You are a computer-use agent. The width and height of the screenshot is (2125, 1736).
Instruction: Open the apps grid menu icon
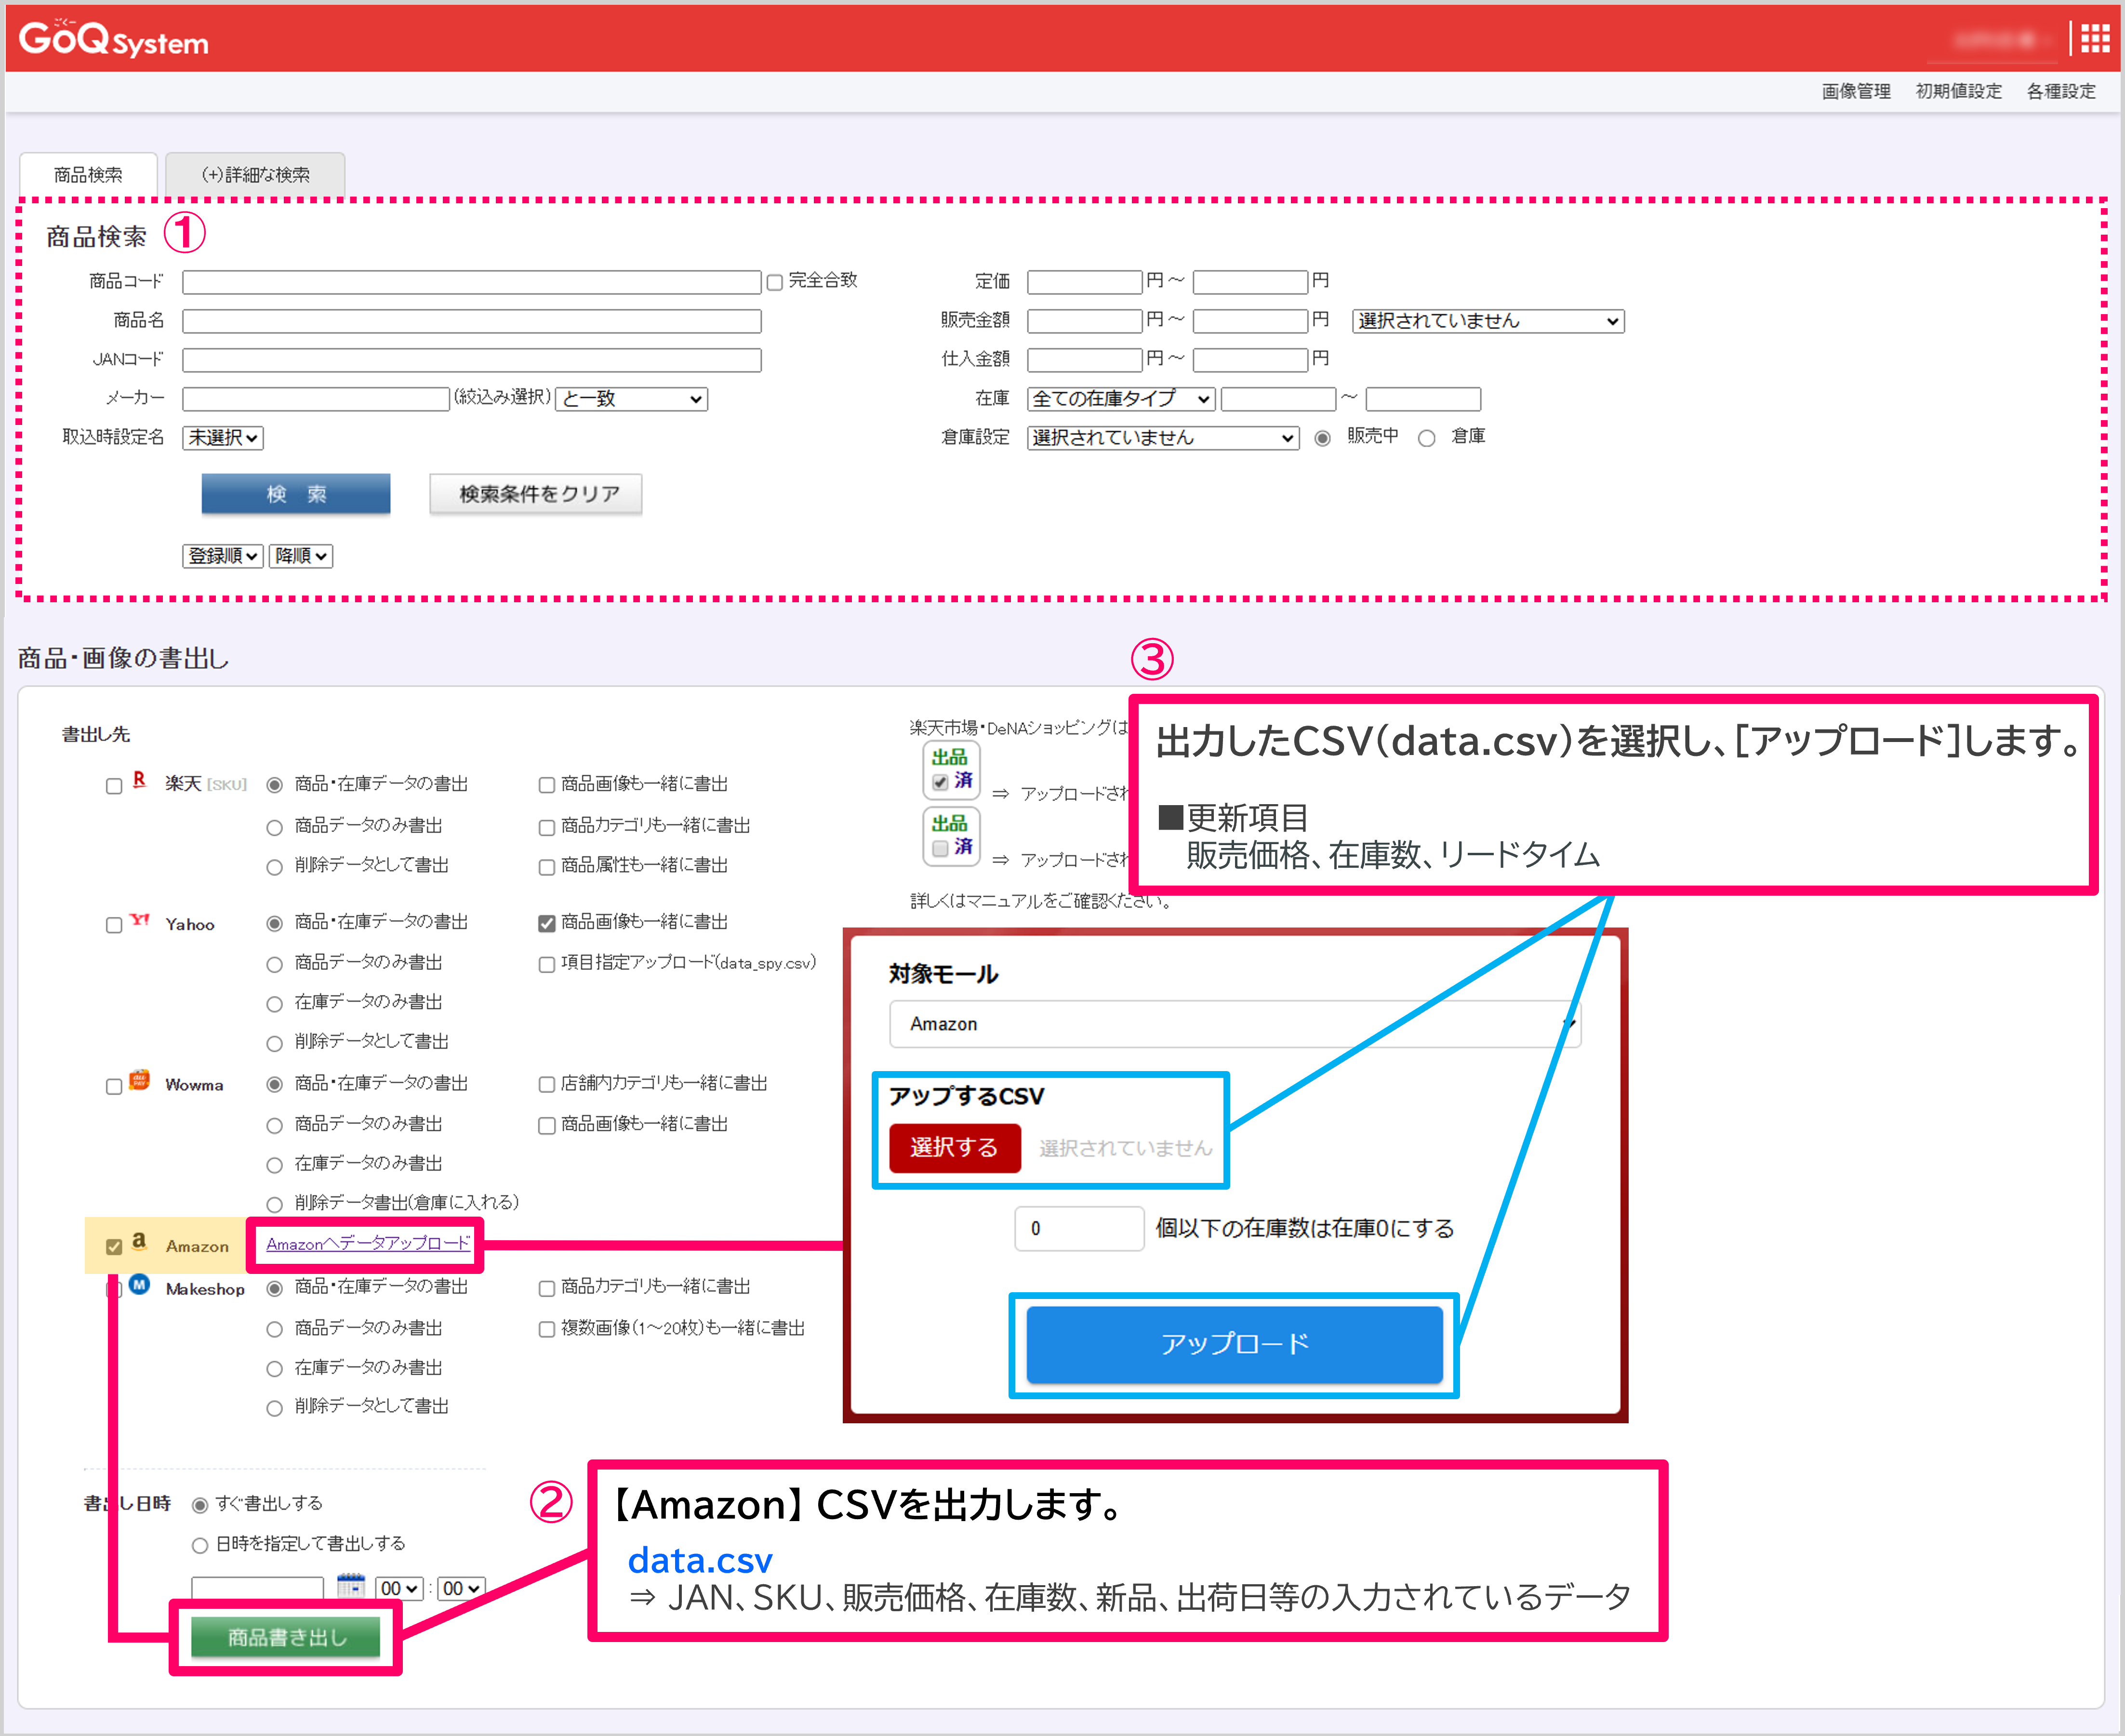coord(2094,38)
